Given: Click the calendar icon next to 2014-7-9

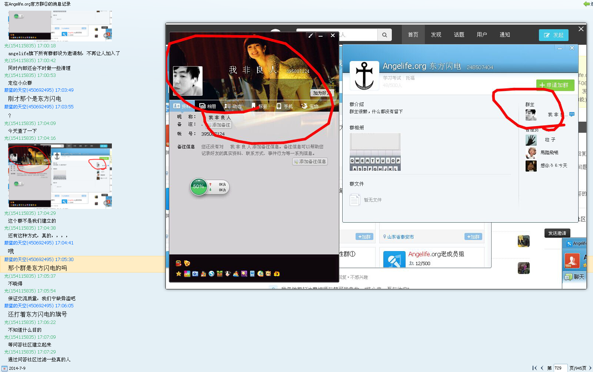Looking at the screenshot, I should (x=4, y=368).
